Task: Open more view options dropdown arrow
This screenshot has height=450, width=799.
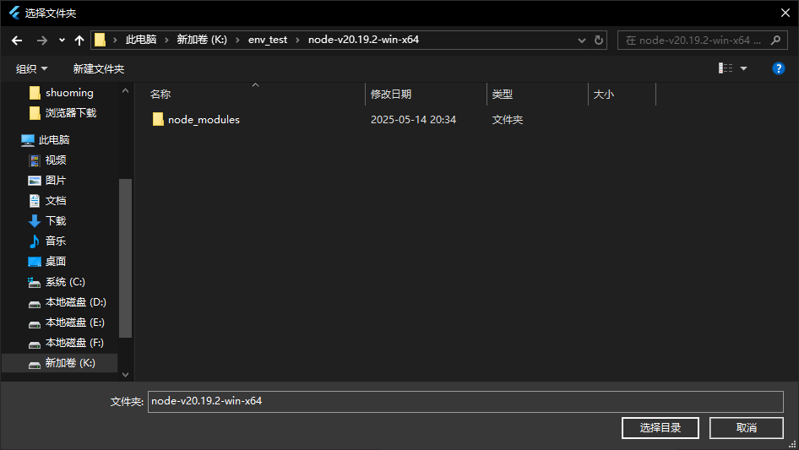Action: tap(743, 68)
